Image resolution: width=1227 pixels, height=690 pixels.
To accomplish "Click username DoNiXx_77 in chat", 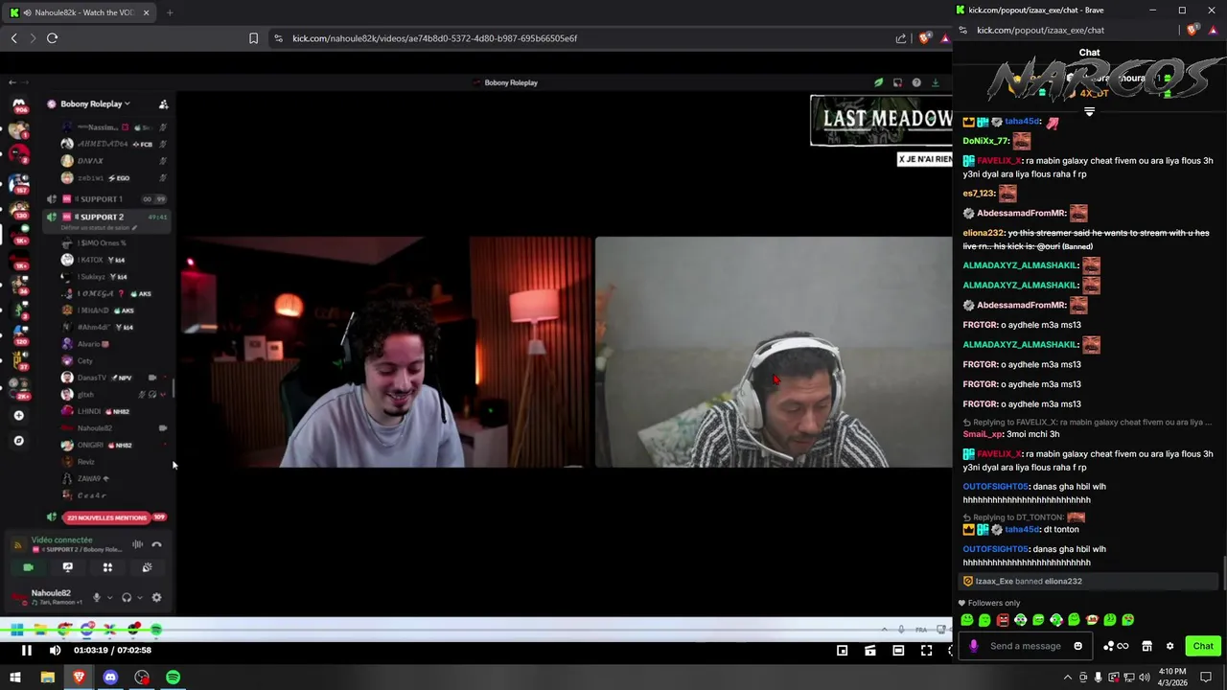I will [985, 141].
